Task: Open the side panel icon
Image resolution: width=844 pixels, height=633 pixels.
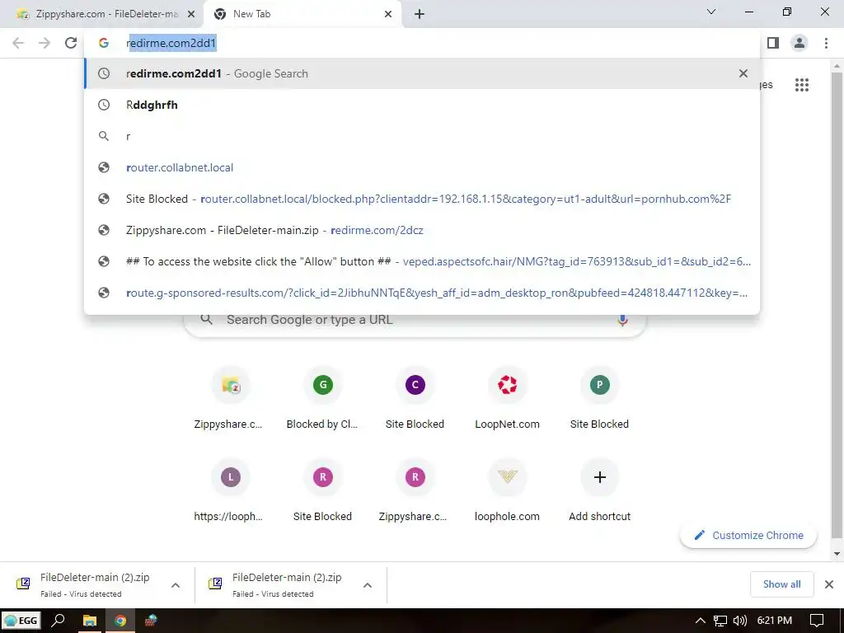Action: 773,43
